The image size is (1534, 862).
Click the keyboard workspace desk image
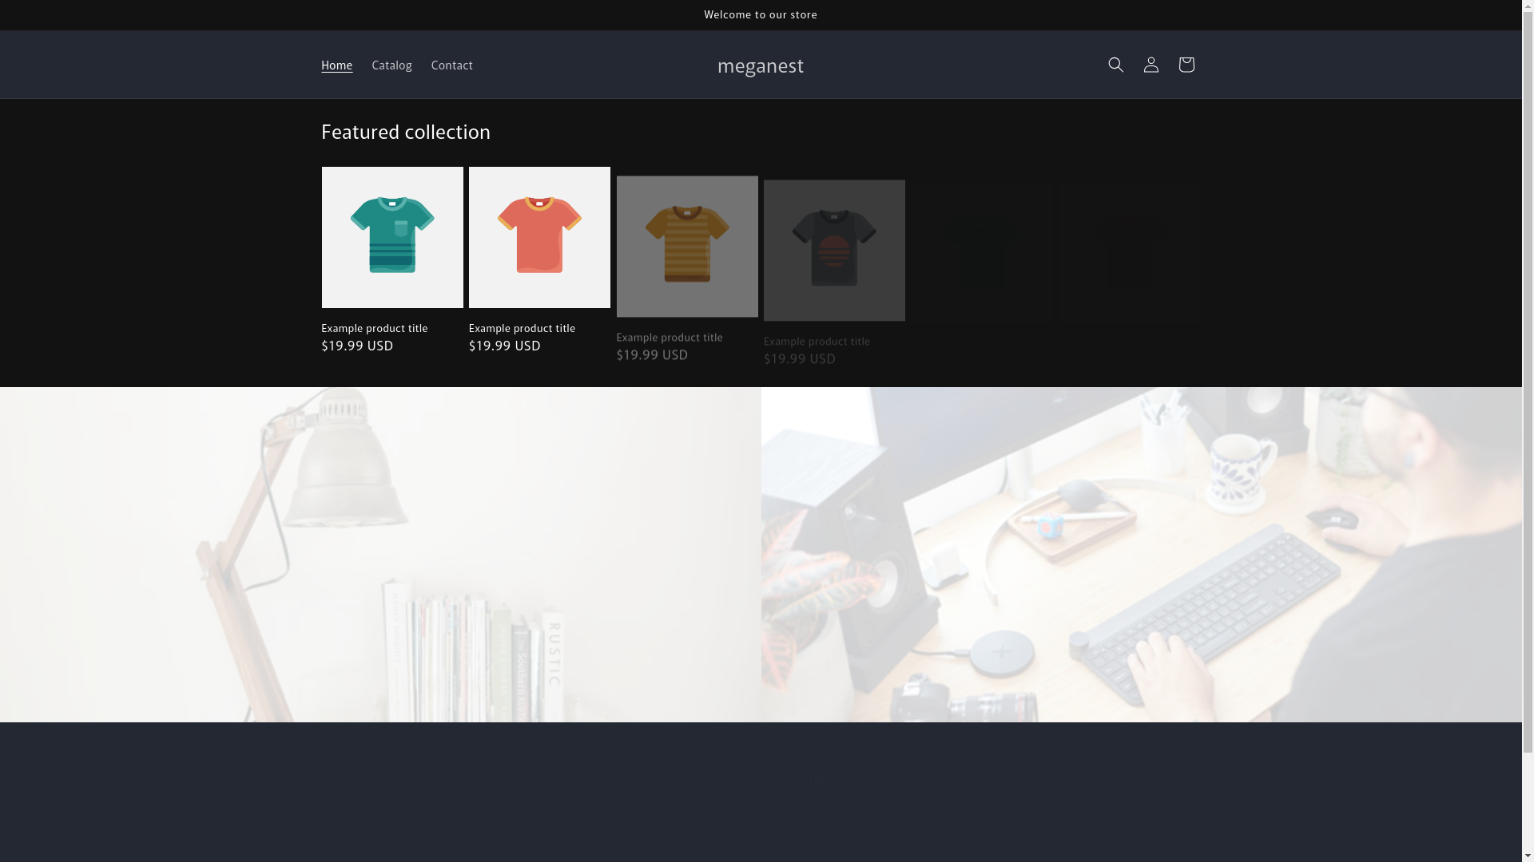(x=1142, y=555)
